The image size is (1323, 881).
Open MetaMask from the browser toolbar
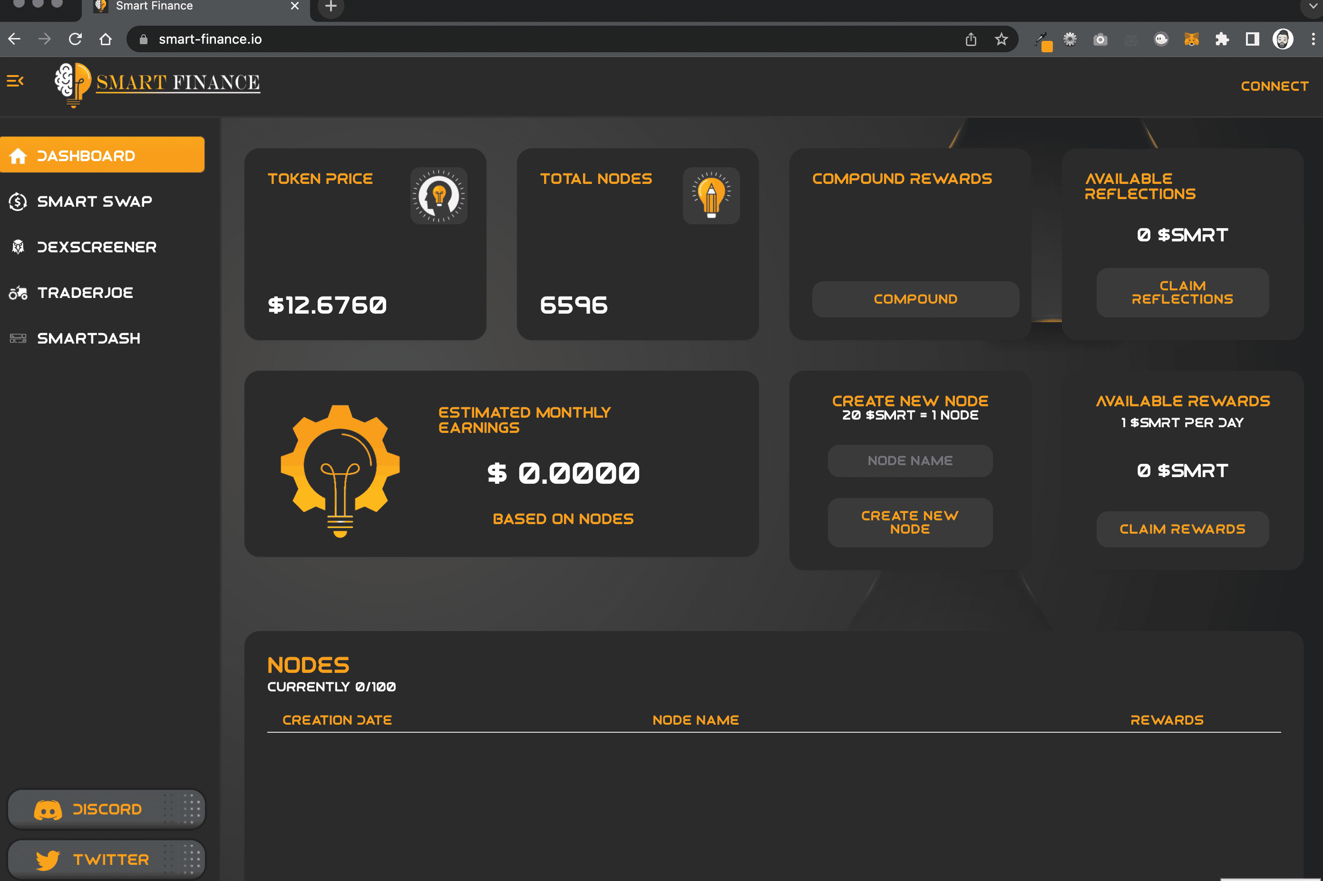[1191, 39]
